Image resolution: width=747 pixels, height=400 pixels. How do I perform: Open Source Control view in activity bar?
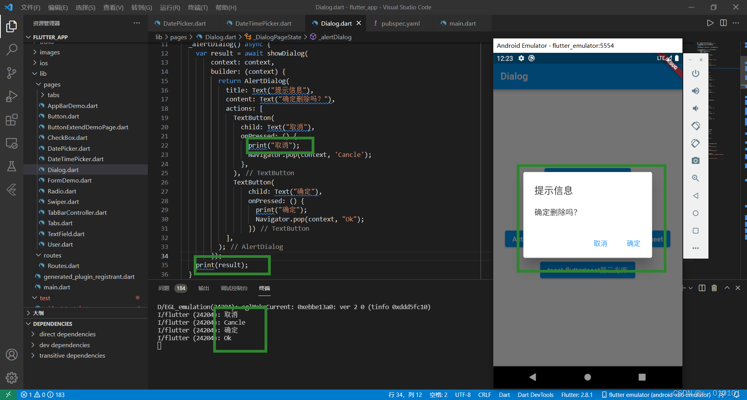12,73
